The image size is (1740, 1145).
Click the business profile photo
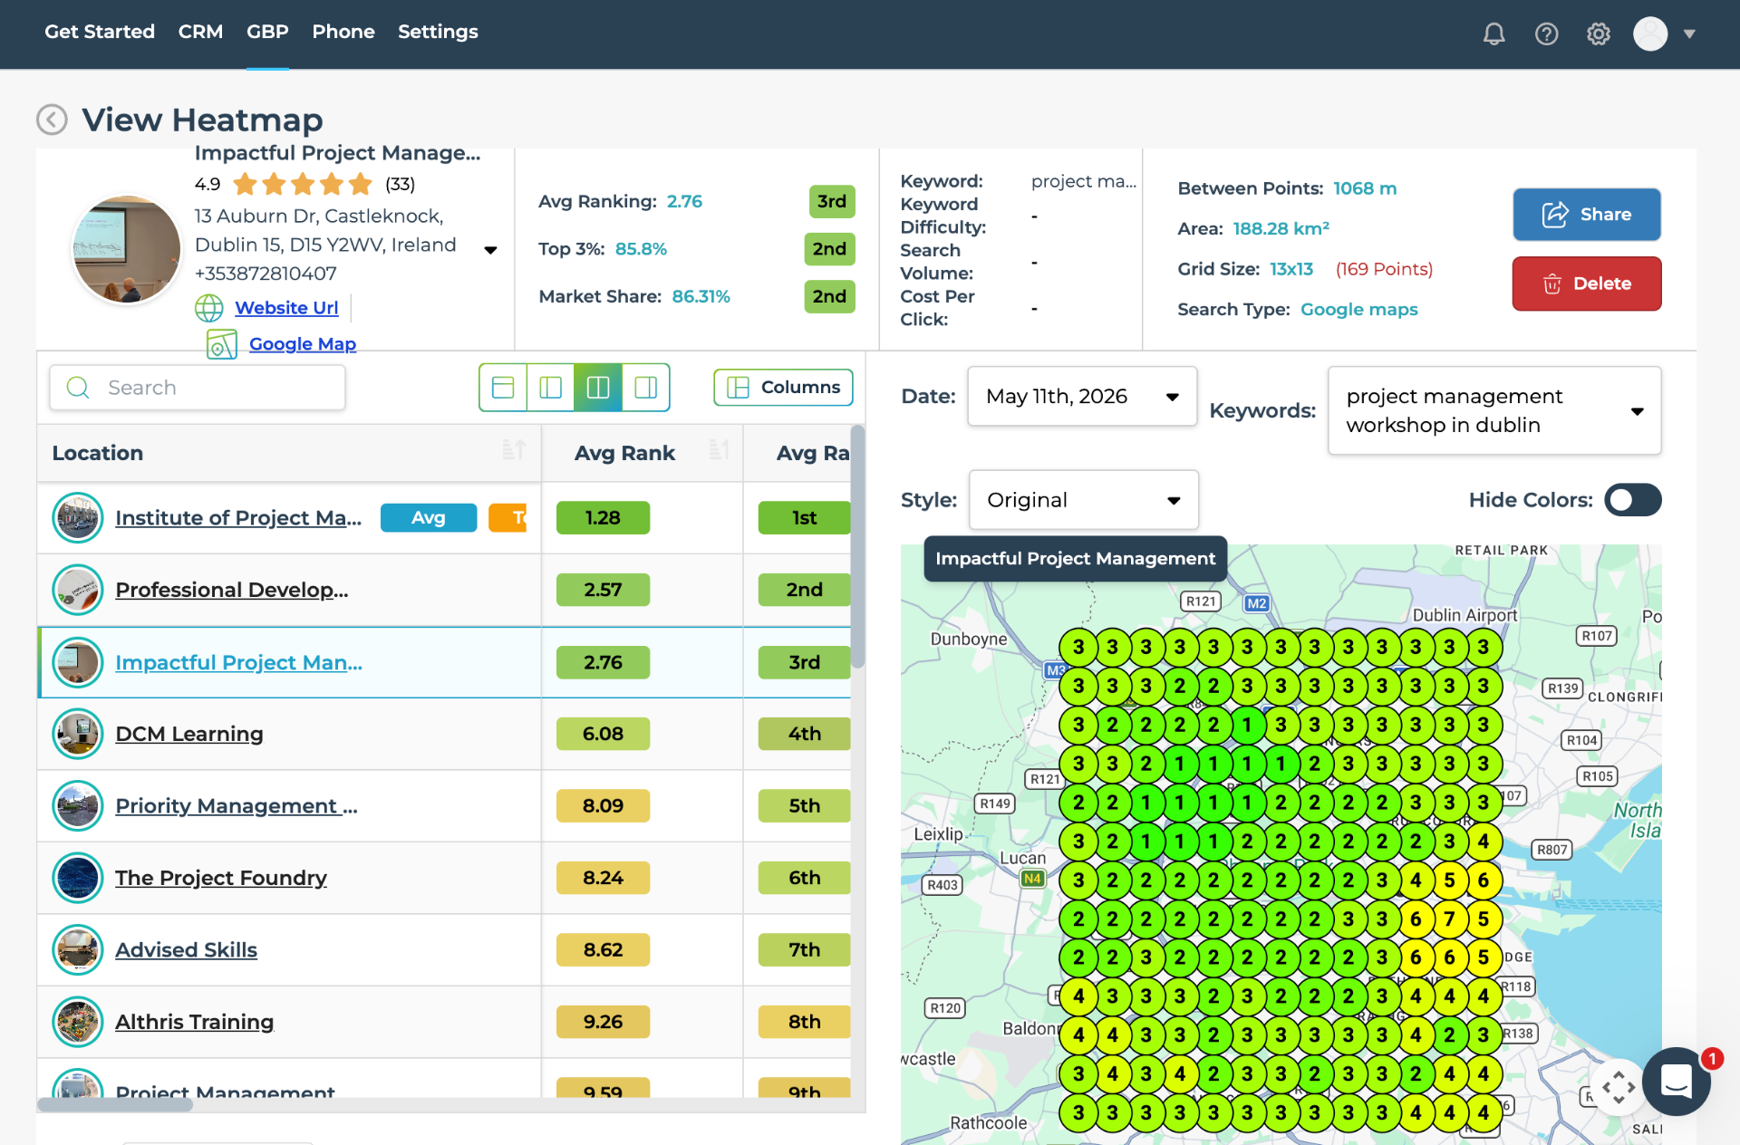tap(127, 249)
